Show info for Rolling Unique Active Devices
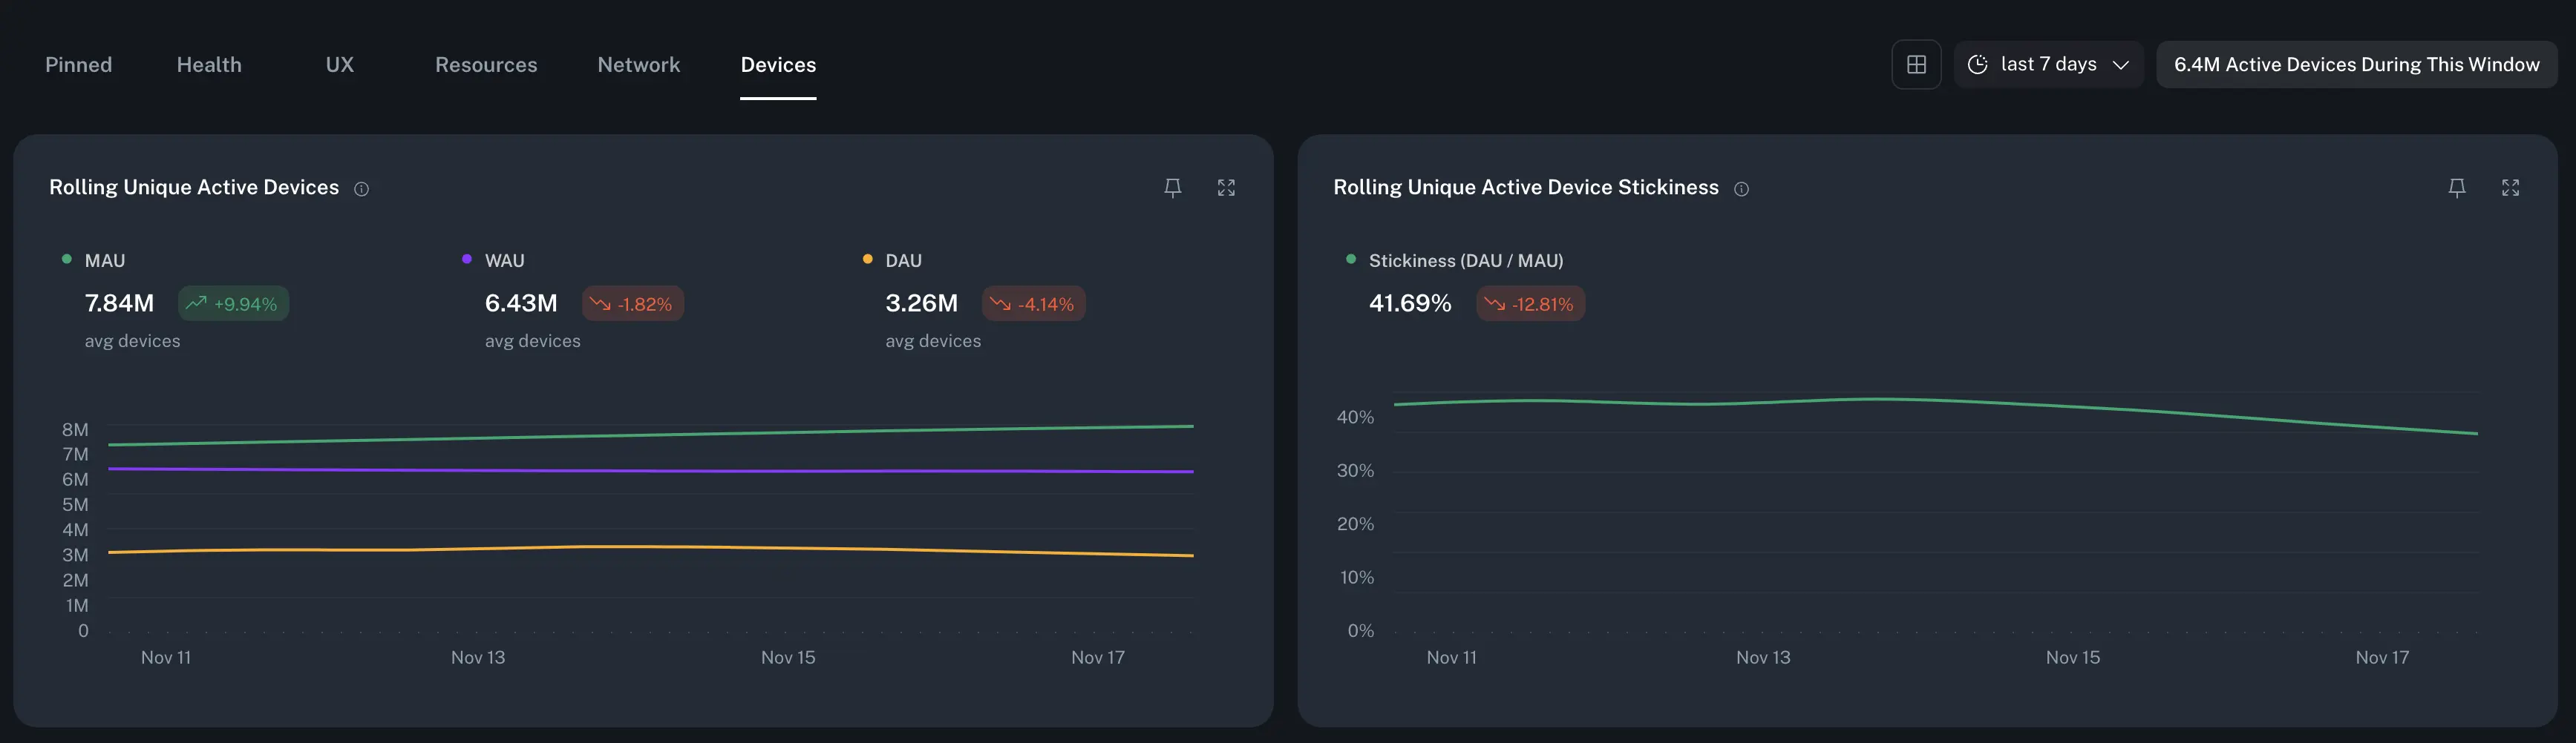2576x743 pixels. (362, 189)
